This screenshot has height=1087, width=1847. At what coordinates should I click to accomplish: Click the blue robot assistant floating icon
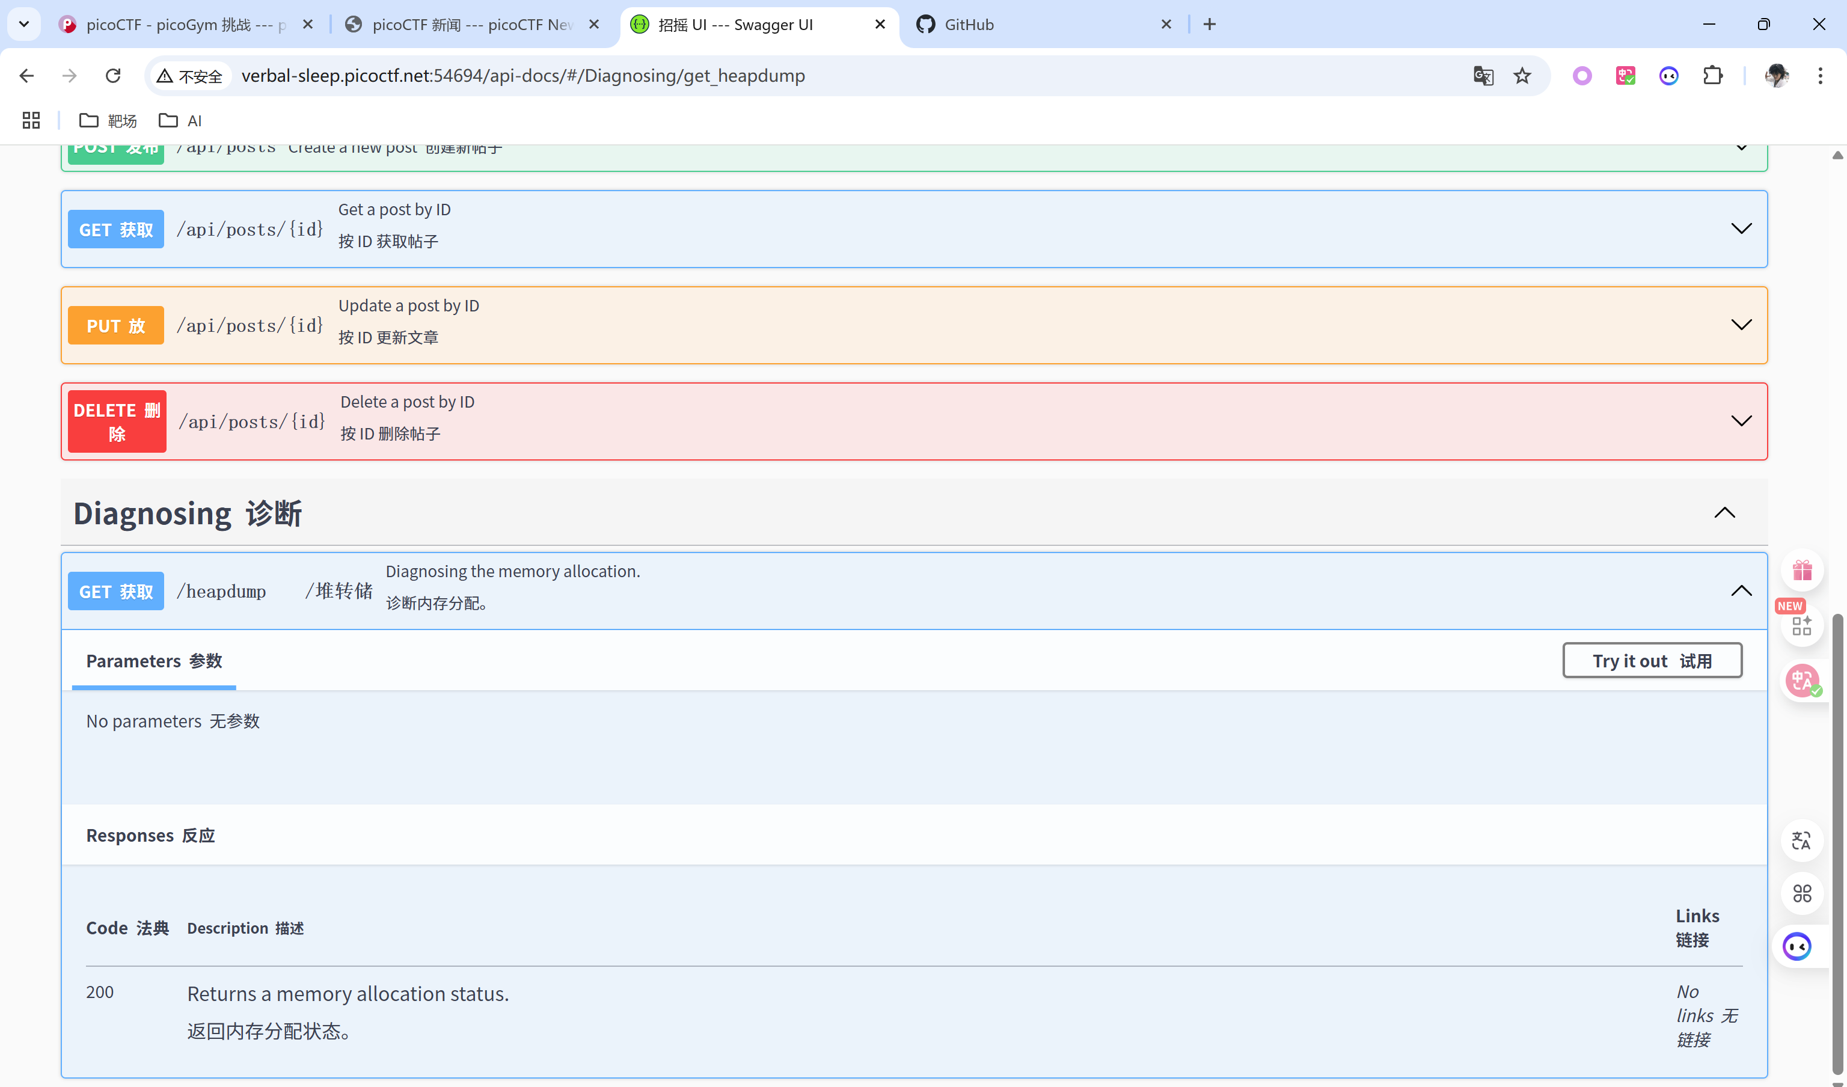[1797, 946]
